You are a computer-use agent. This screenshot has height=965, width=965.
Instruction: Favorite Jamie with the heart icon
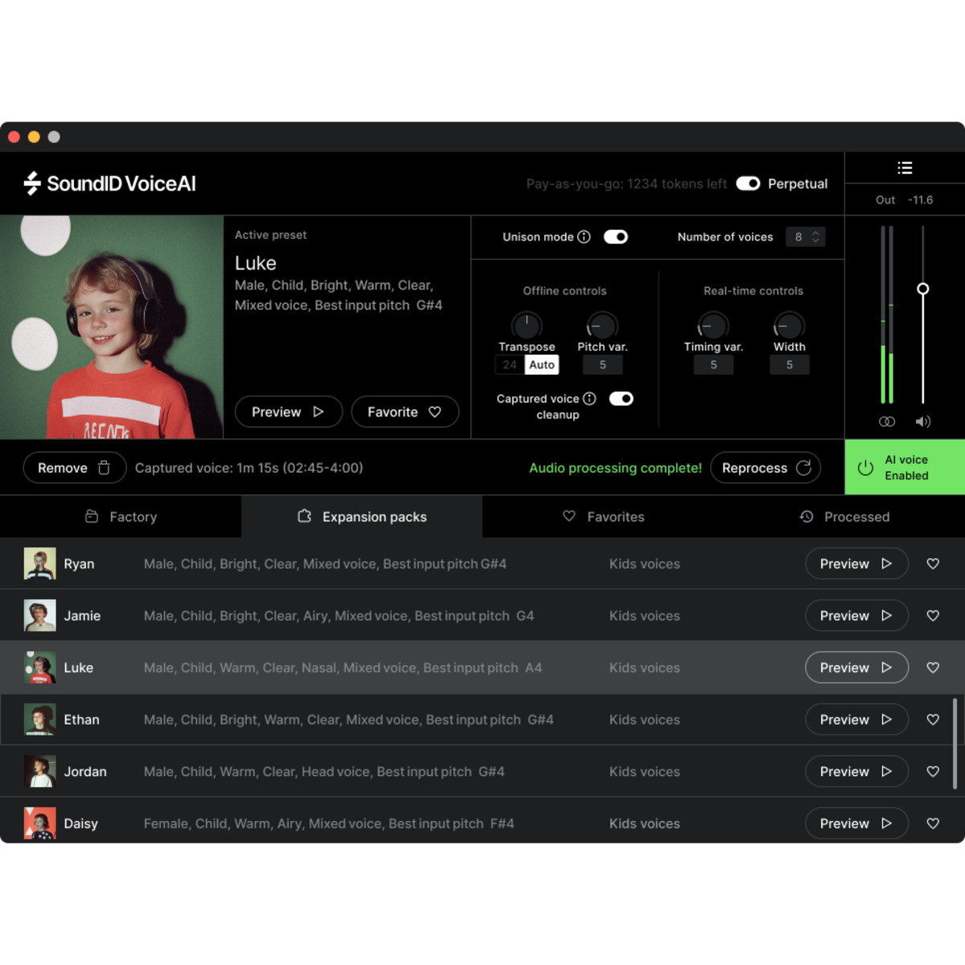[x=933, y=615]
